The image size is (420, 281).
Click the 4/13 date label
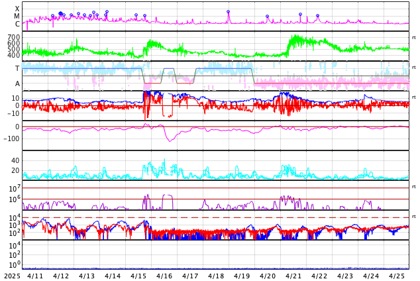(x=87, y=276)
